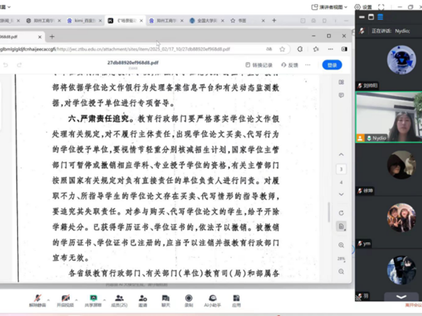Start recording with the 录制 button
This screenshot has height=316, width=422.
tap(188, 299)
